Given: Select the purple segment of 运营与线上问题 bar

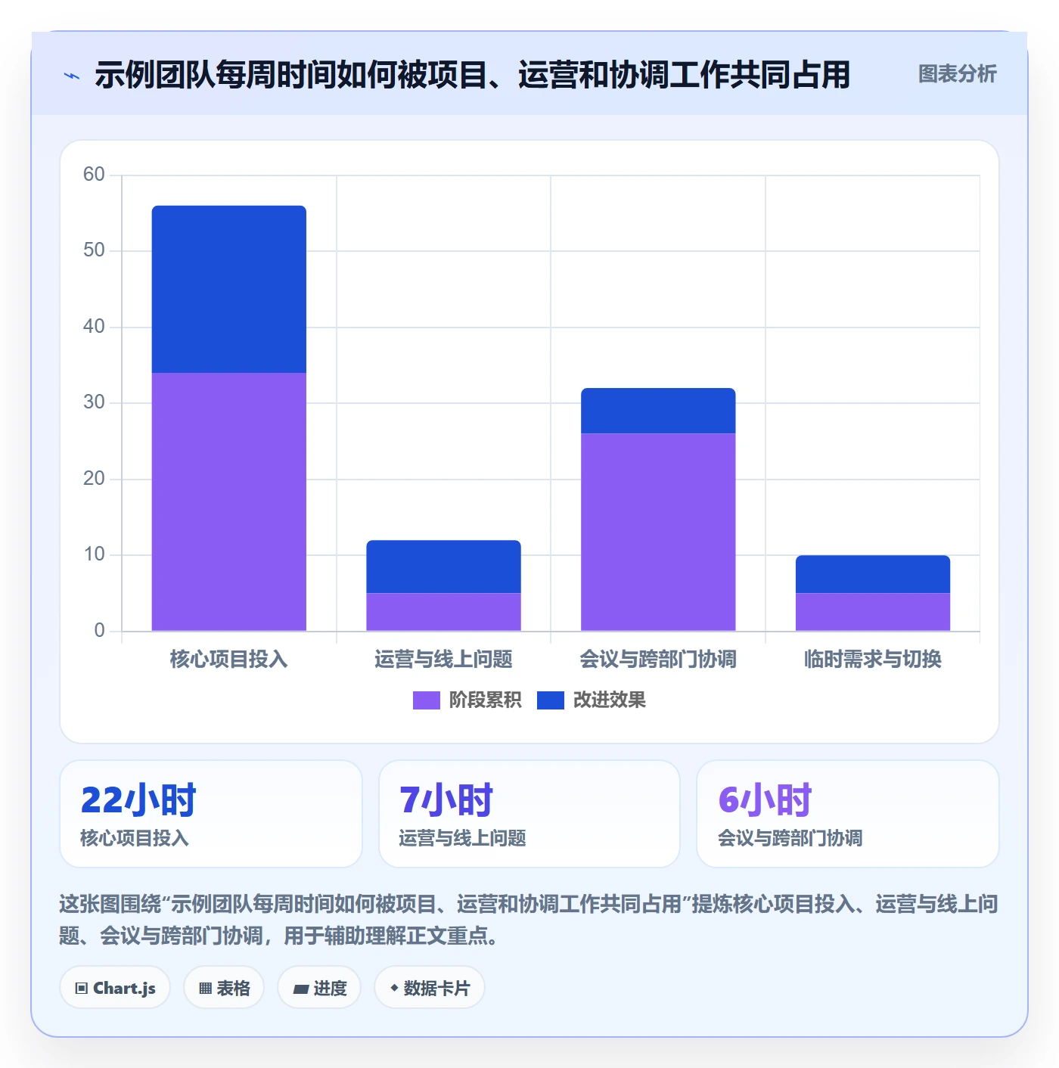Looking at the screenshot, I should point(443,612).
